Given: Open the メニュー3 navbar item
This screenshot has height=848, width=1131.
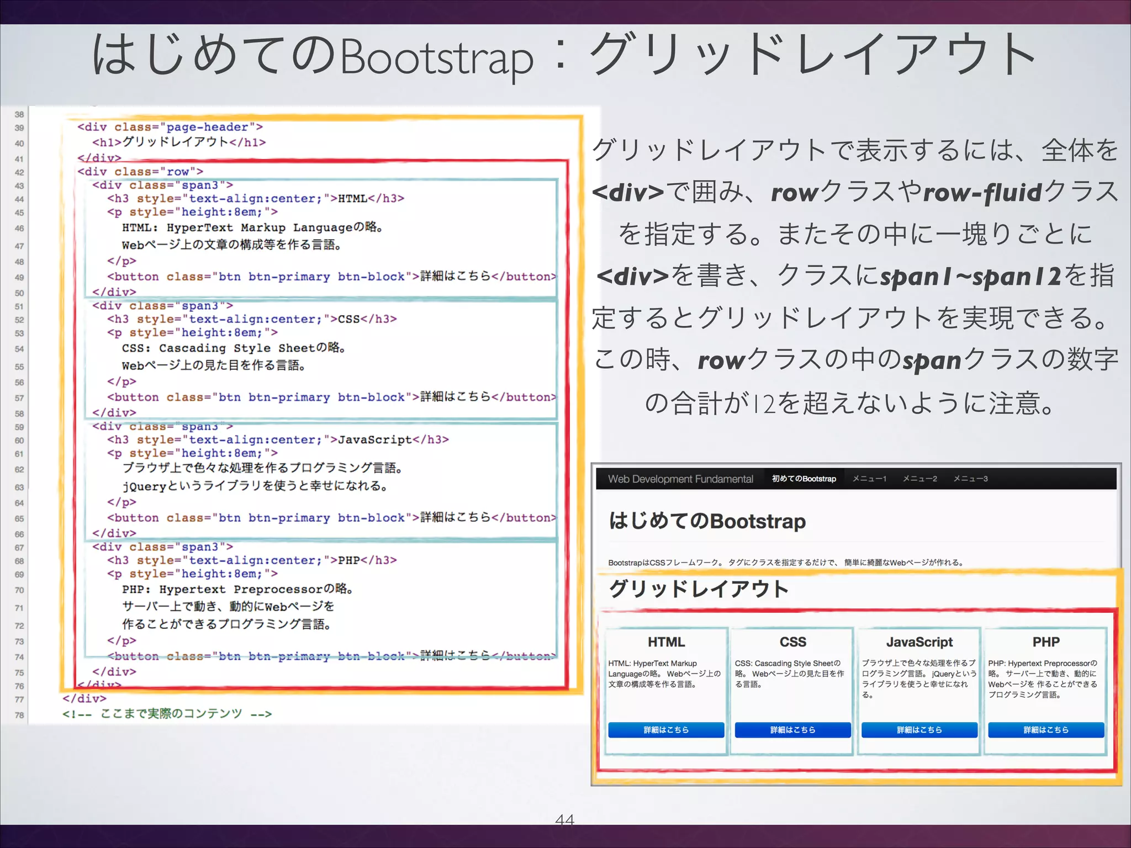Looking at the screenshot, I should [970, 479].
